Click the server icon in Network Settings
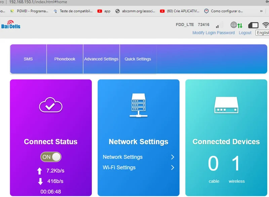 coord(139,105)
